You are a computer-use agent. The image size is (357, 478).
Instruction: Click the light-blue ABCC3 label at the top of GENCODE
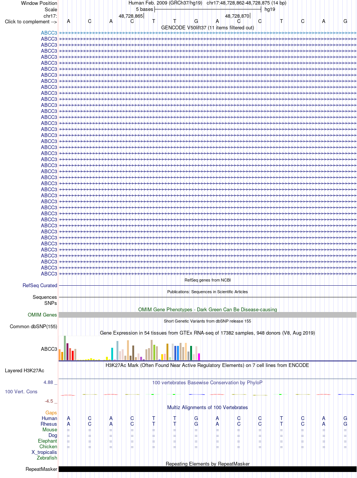[49, 33]
